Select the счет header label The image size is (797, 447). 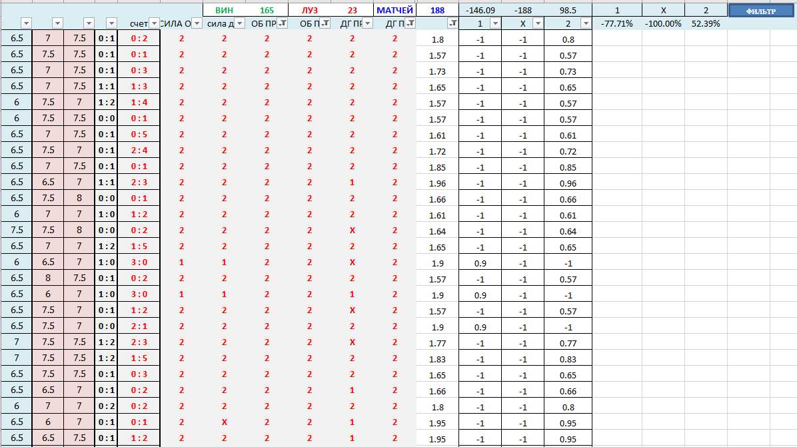(139, 24)
